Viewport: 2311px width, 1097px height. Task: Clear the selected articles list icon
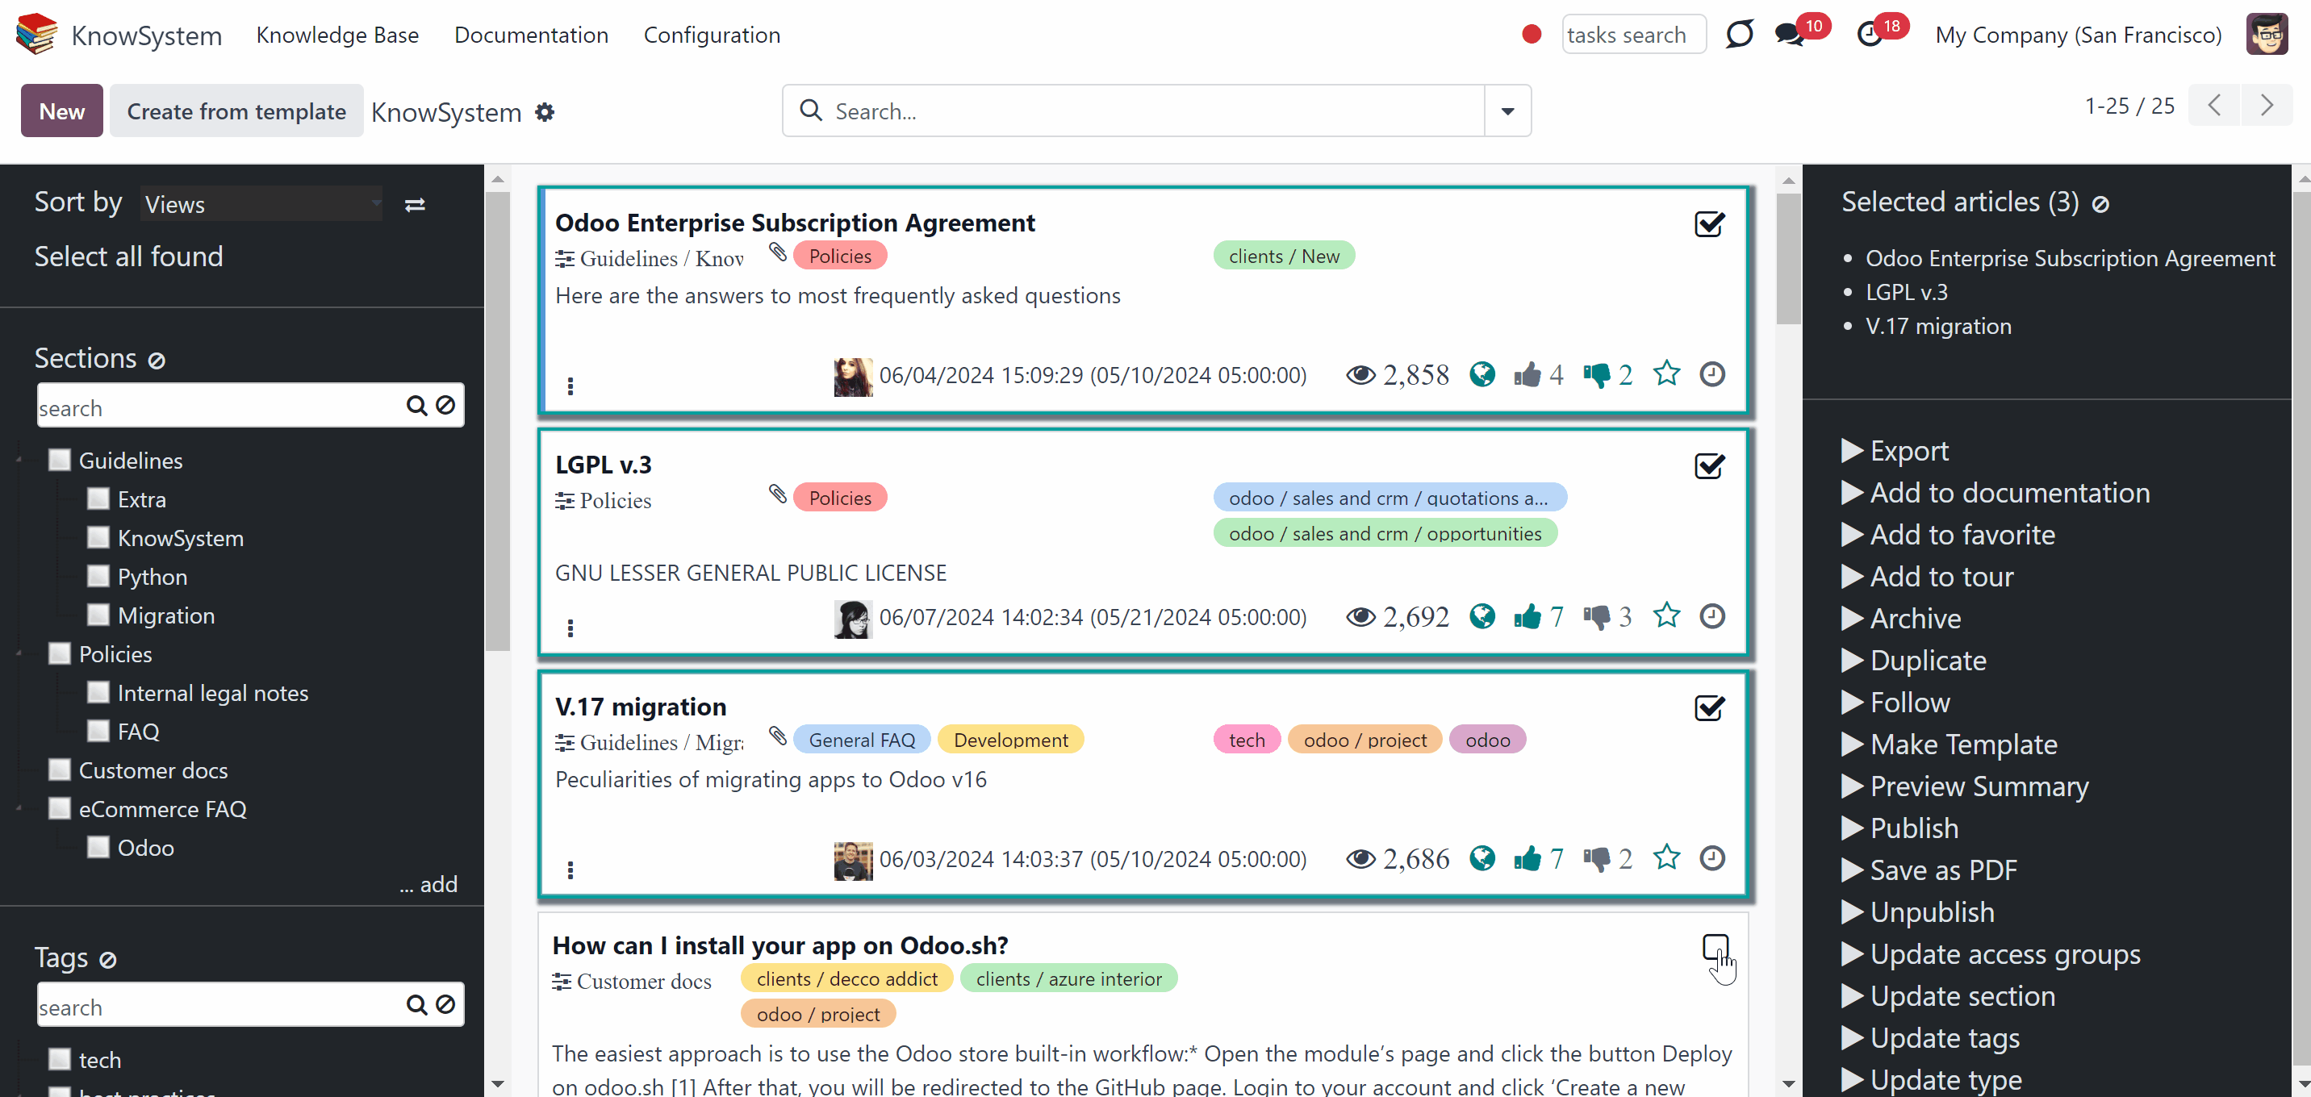[x=2100, y=205]
